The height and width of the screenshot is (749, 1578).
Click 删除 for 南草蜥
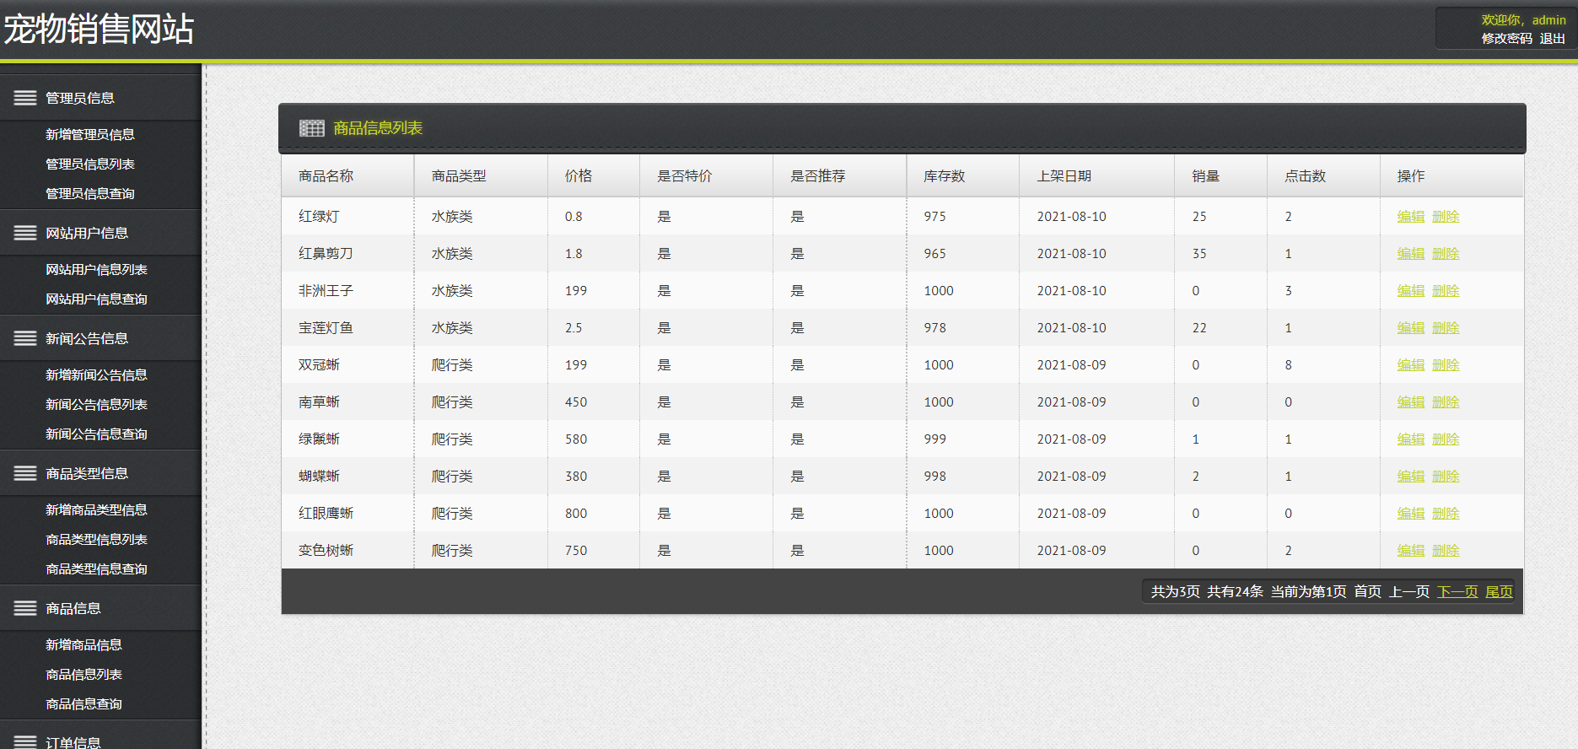[x=1446, y=402]
